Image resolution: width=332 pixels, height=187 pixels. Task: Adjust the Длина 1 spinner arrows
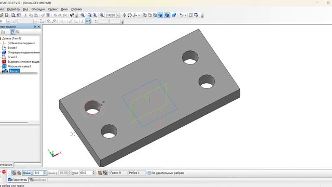[x=45, y=173]
